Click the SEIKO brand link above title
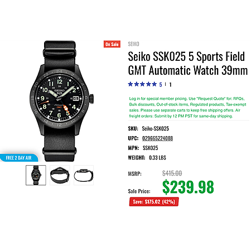Image resolution: width=251 pixels, height=251 pixels. (x=133, y=44)
